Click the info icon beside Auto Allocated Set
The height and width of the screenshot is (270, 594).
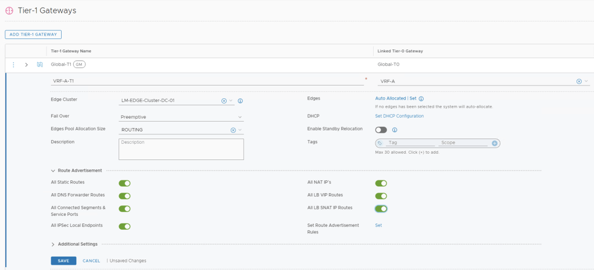click(x=421, y=99)
